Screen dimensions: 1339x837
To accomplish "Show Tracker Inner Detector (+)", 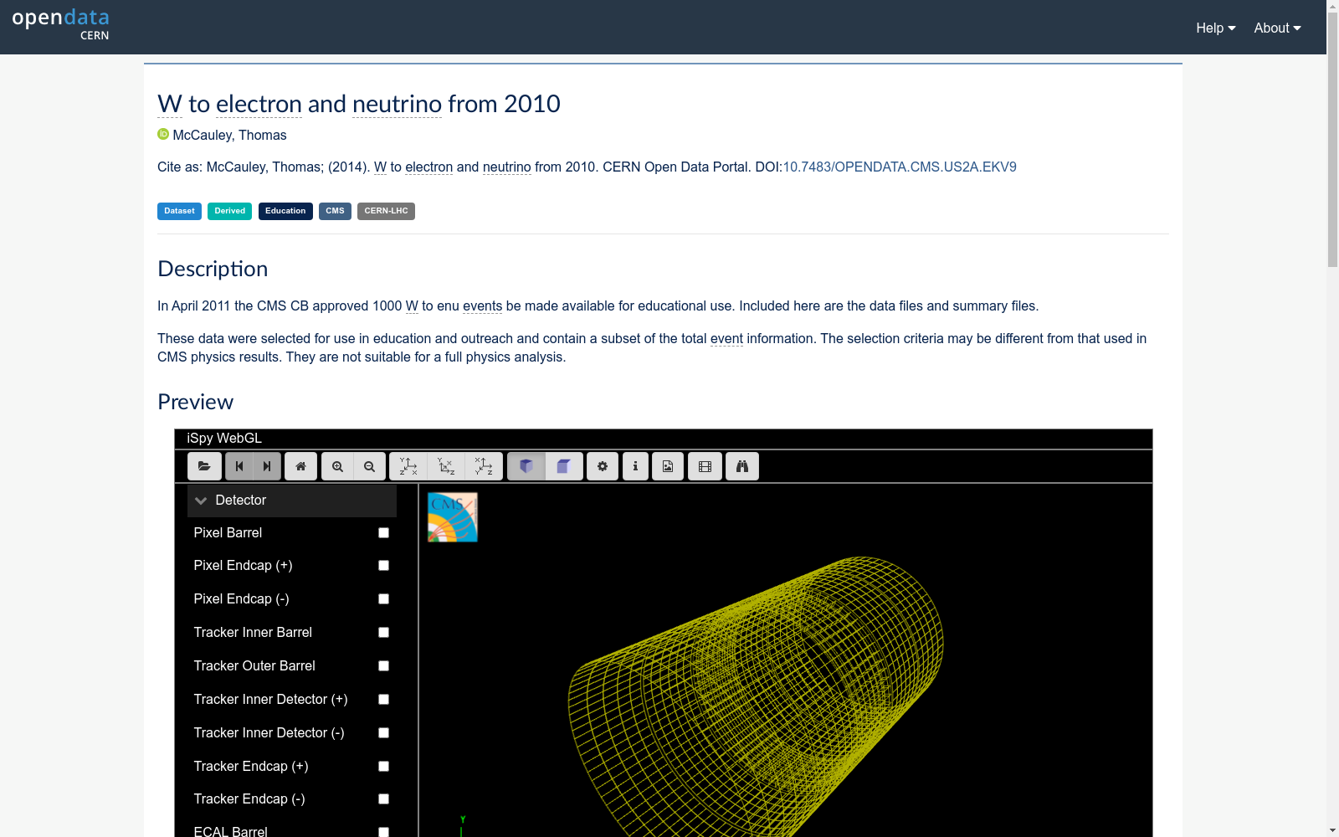I will point(383,700).
